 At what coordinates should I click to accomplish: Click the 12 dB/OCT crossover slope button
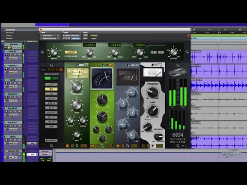(70, 52)
